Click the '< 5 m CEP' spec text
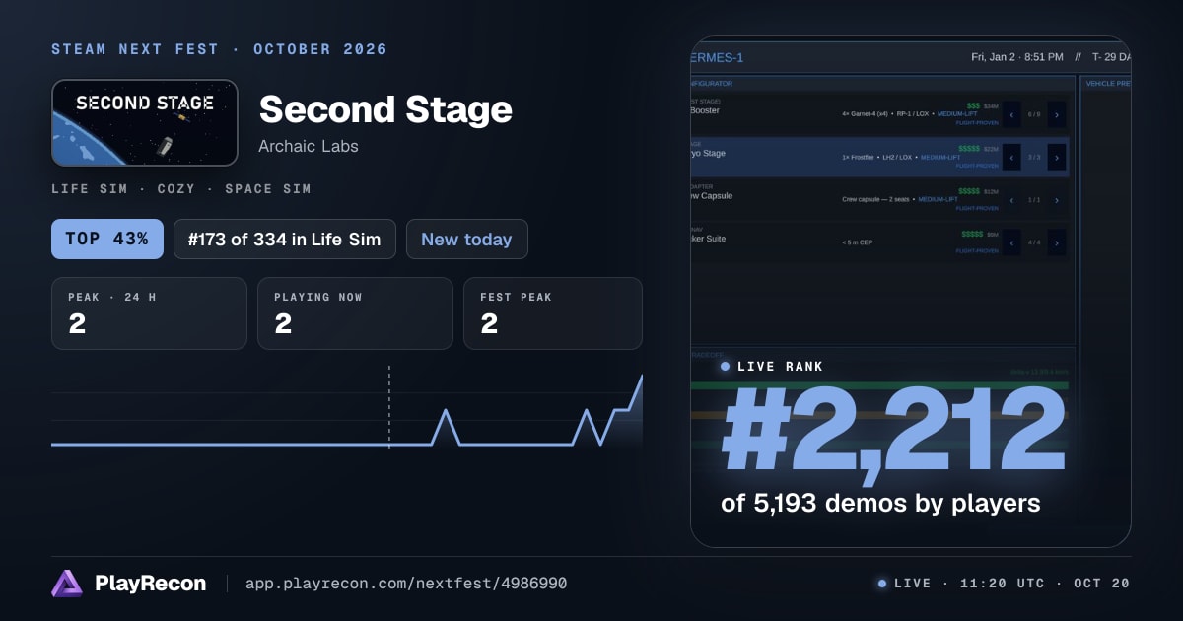1183x621 pixels. (x=858, y=242)
